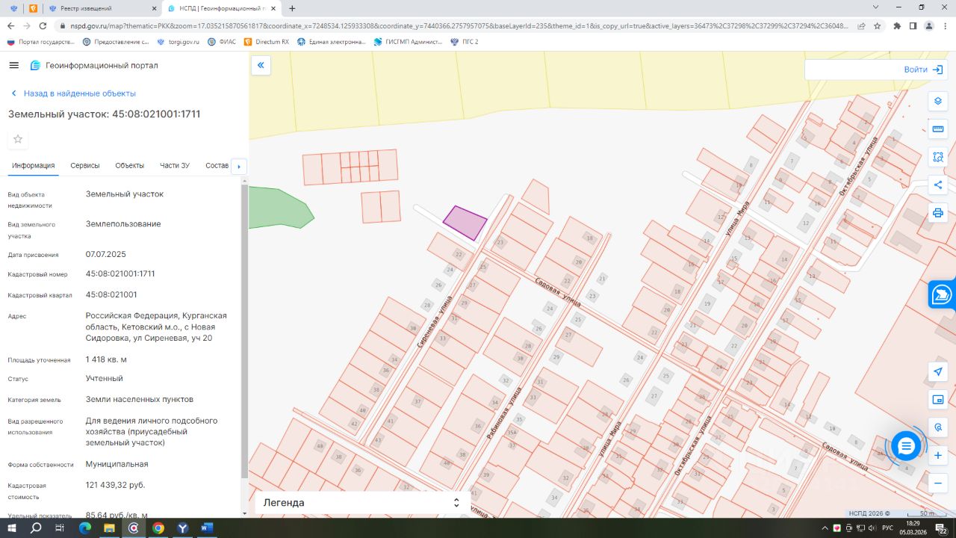Viewport: 956px width, 538px height.
Task: Open Word from the Windows taskbar
Action: [206, 528]
